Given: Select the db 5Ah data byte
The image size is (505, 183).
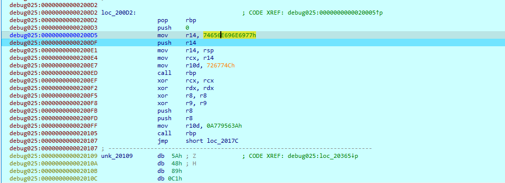Looking at the screenshot, I should click(x=170, y=156).
